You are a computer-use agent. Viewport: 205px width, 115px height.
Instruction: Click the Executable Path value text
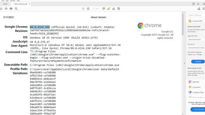tap(75, 65)
